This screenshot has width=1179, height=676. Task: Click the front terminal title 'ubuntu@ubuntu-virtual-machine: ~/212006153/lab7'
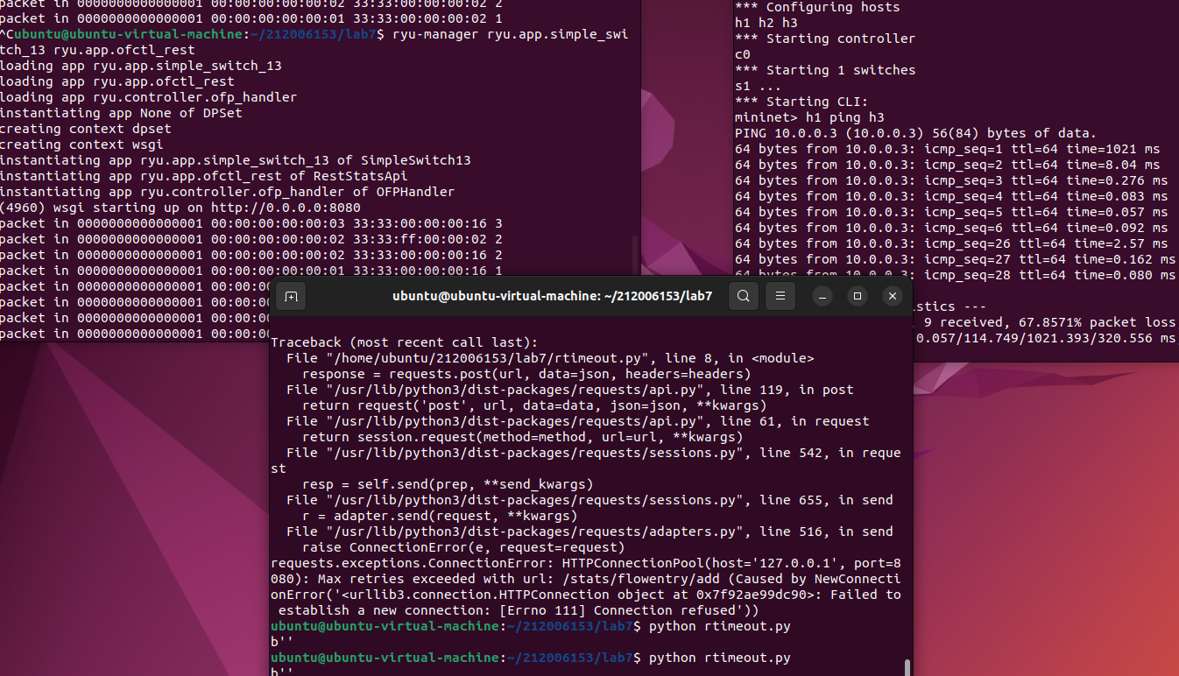pos(554,297)
